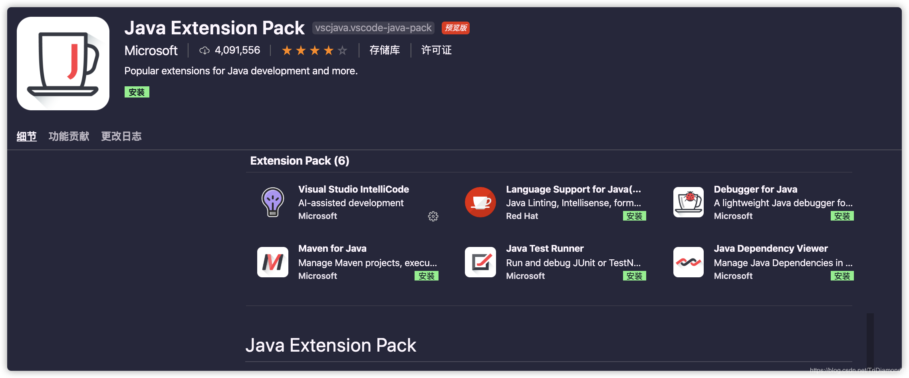
Task: Install Maven for Java extension
Action: click(427, 276)
